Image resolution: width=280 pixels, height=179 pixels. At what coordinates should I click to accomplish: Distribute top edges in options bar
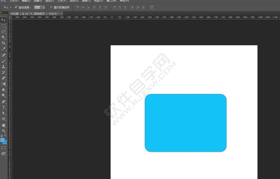click(115, 7)
